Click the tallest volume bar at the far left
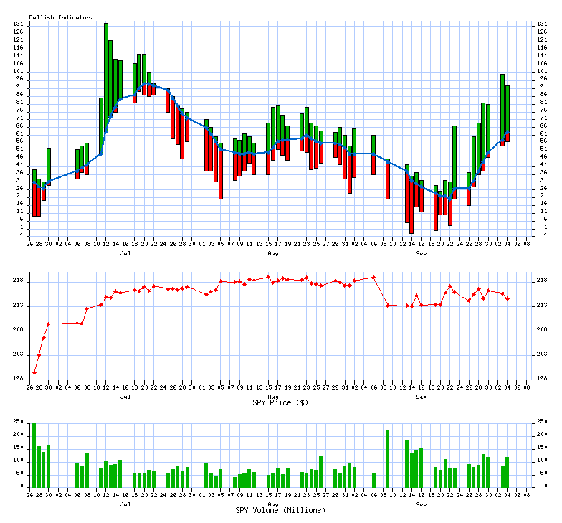Image resolution: width=562 pixels, height=523 pixels. (34, 454)
